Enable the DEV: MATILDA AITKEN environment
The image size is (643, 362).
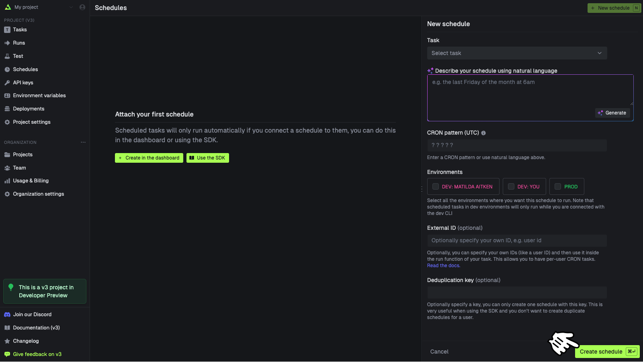436,186
